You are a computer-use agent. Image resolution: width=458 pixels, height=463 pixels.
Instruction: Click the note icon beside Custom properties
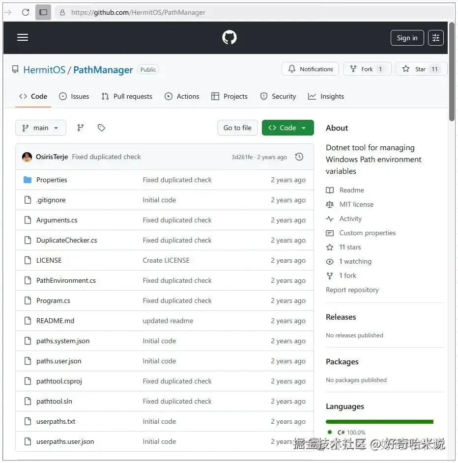click(330, 233)
